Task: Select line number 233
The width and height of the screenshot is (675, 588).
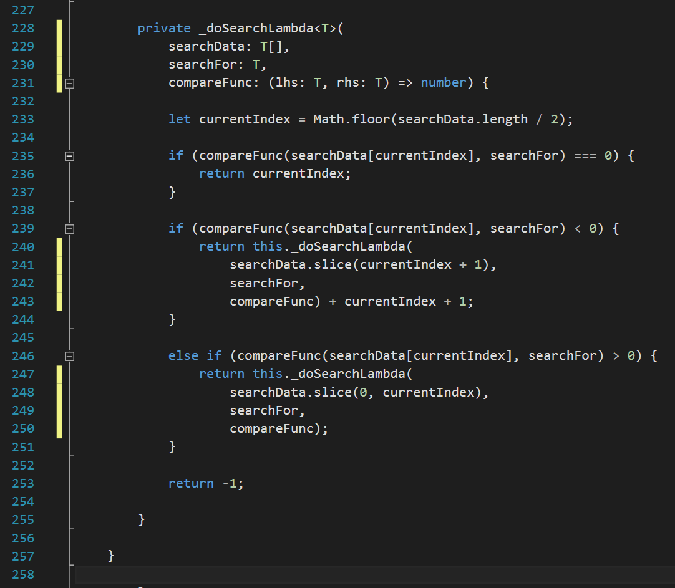Action: tap(23, 118)
